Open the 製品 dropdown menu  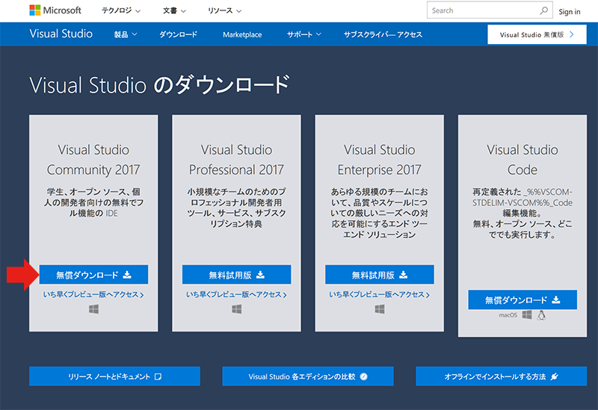126,34
